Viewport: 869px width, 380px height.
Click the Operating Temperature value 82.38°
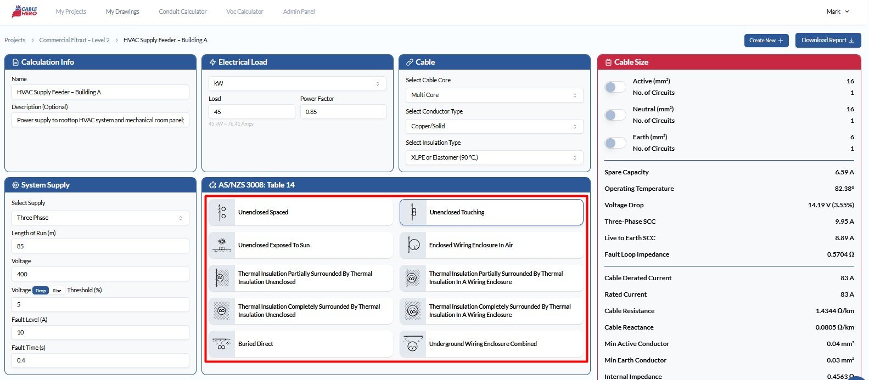point(844,189)
